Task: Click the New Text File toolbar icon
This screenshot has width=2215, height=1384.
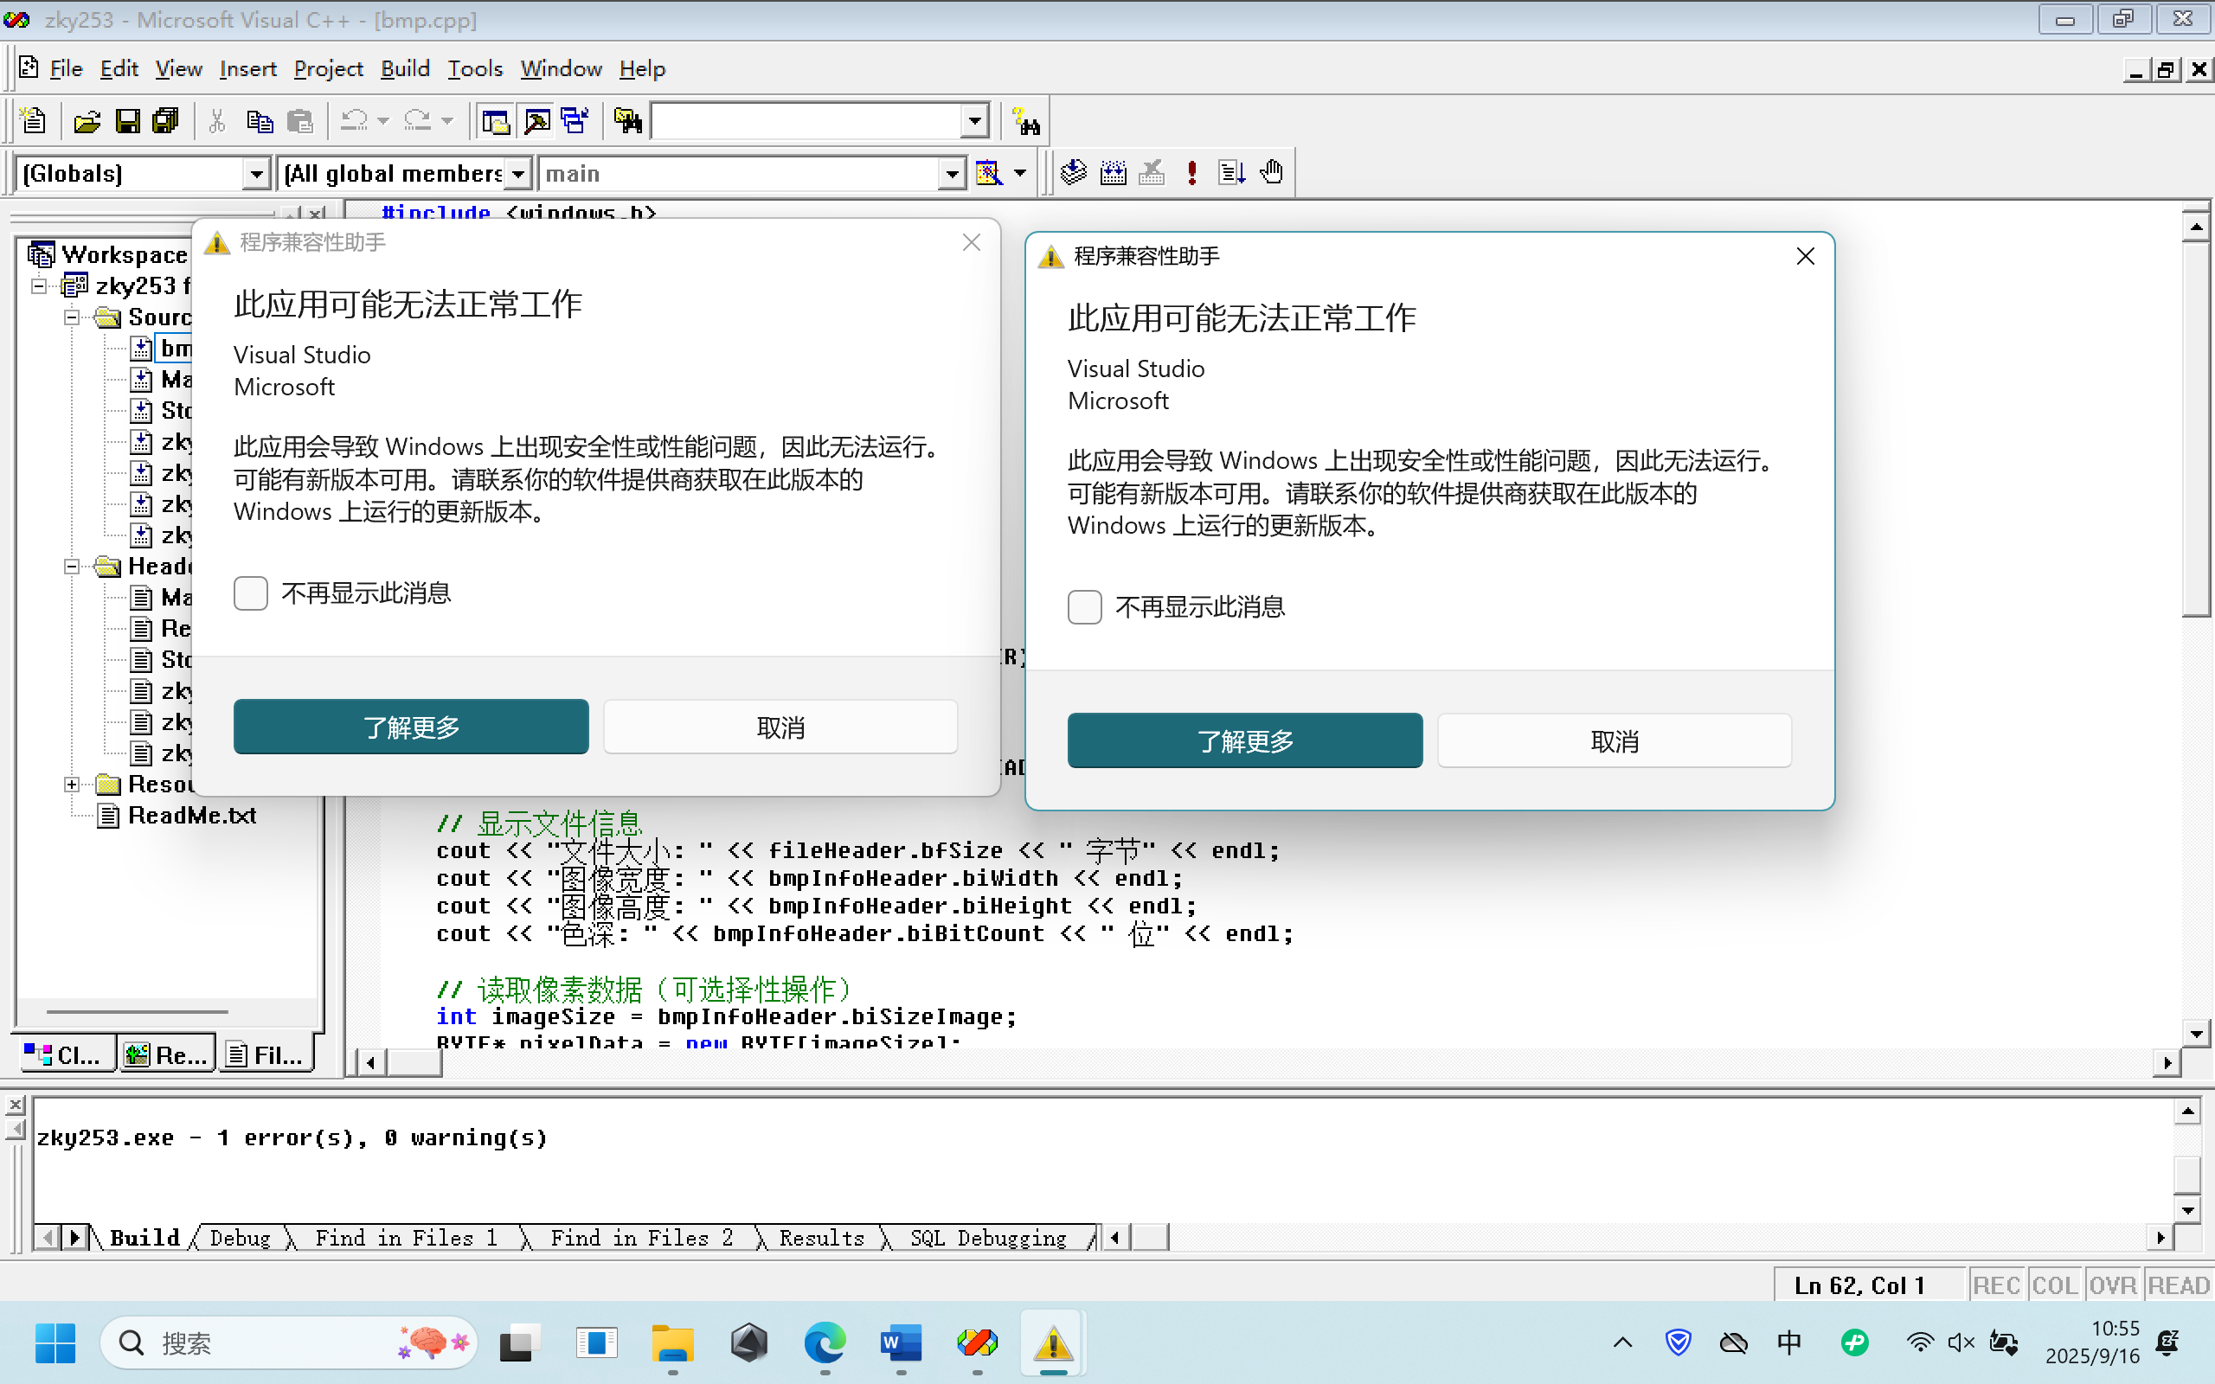Action: [x=33, y=121]
